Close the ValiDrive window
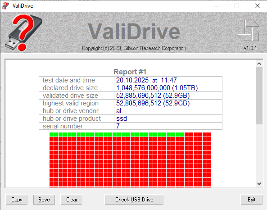267x210 pixels. click(x=258, y=6)
